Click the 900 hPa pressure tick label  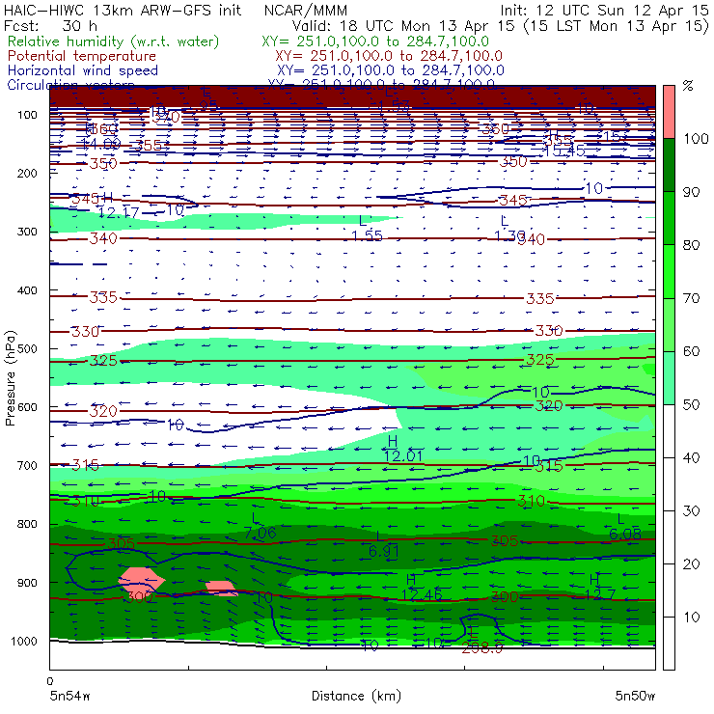pos(27,583)
